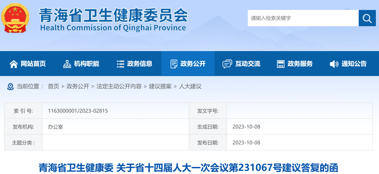The height and width of the screenshot is (174, 379).
Task: Click the 发文字号 label
Action: point(208,111)
